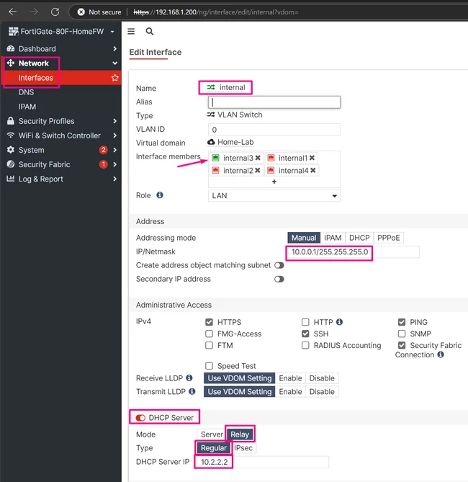Uncheck PING access checkbox
The height and width of the screenshot is (482, 468).
tap(402, 322)
